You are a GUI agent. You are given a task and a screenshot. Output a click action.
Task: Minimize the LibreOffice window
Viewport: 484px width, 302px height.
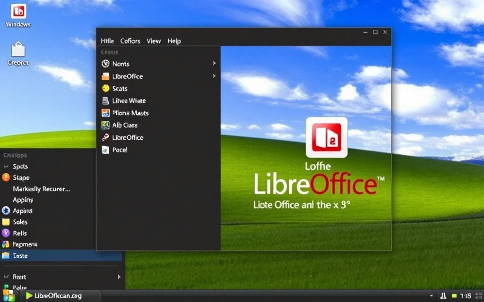(x=365, y=32)
